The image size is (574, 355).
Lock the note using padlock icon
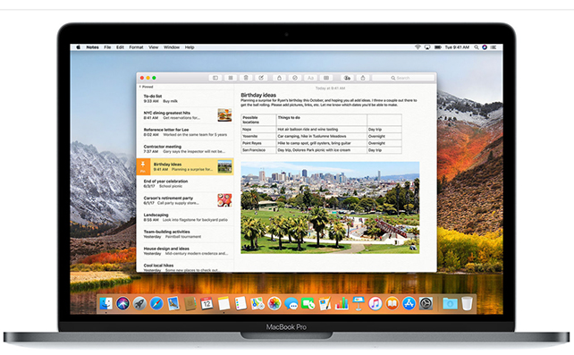pos(279,78)
